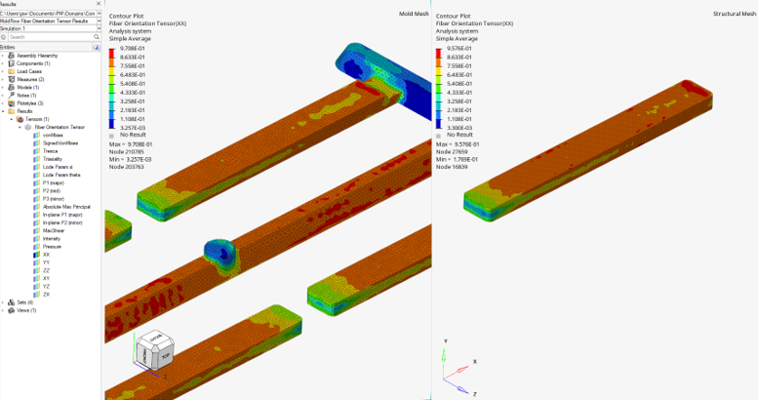The height and width of the screenshot is (400, 758).
Task: Click the Measures (2) icon
Action: [x=12, y=79]
